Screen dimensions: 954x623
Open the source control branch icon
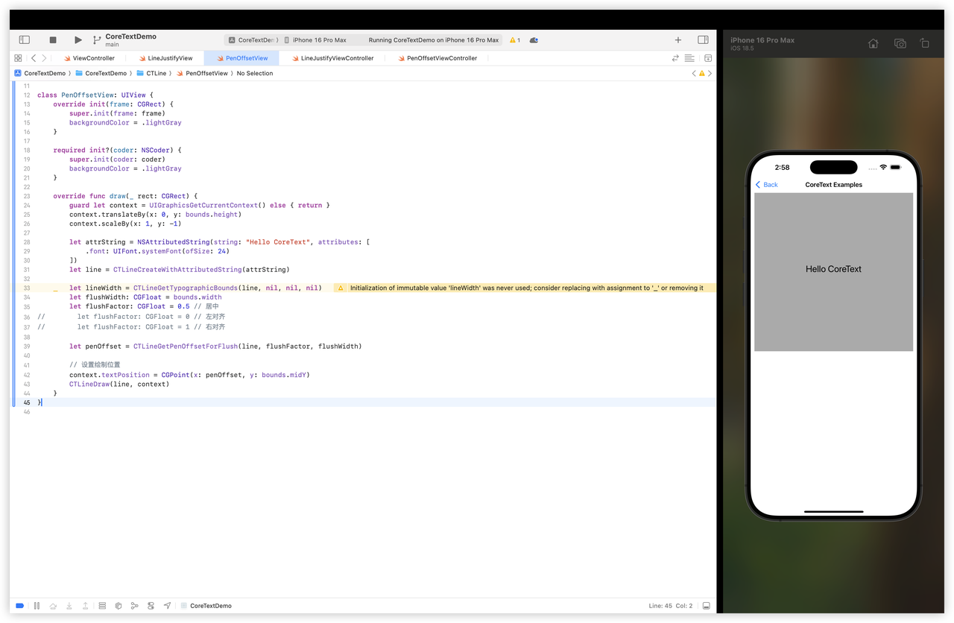point(97,40)
